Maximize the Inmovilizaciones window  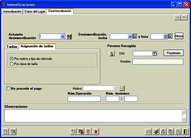click(180, 5)
